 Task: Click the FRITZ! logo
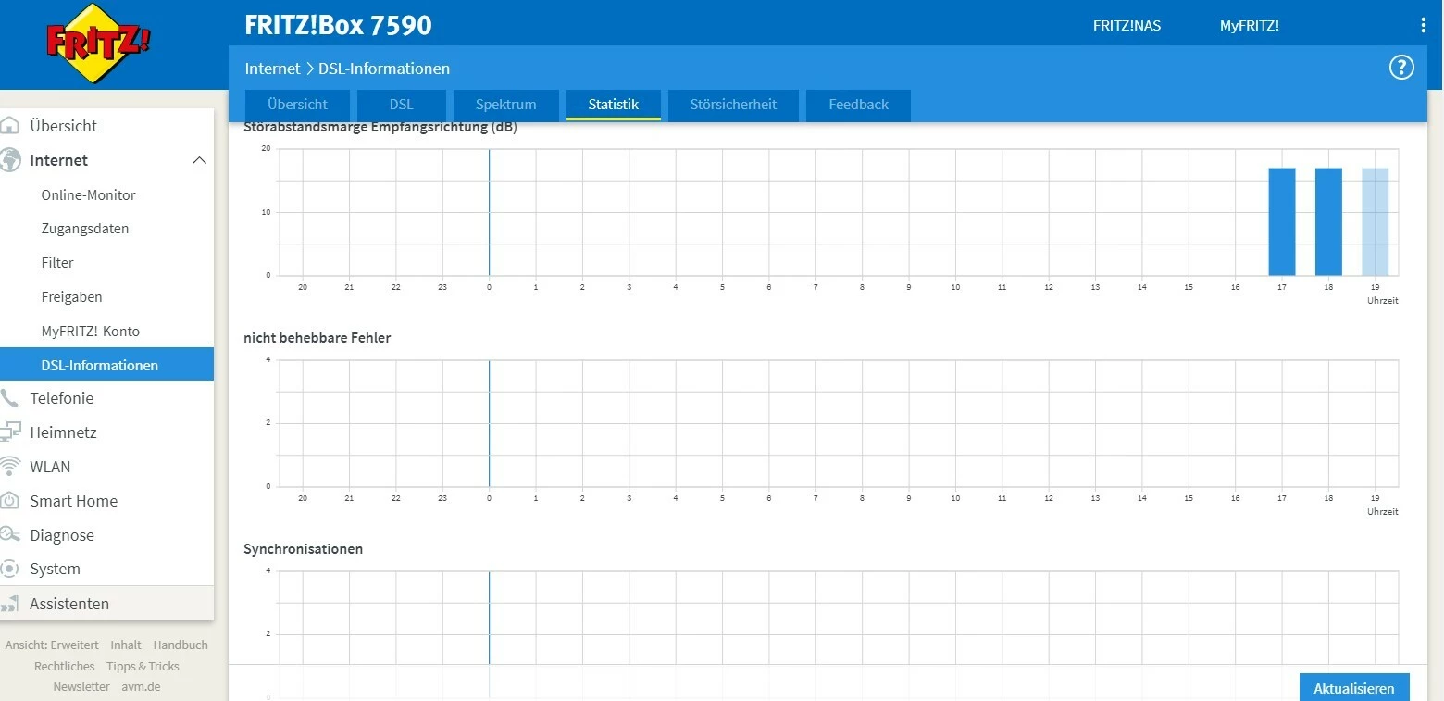(98, 43)
